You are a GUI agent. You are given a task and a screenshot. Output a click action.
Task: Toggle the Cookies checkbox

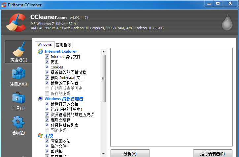coord(47,67)
